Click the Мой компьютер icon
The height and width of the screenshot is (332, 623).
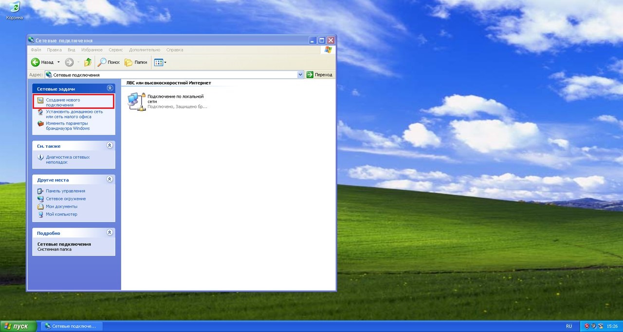[41, 214]
